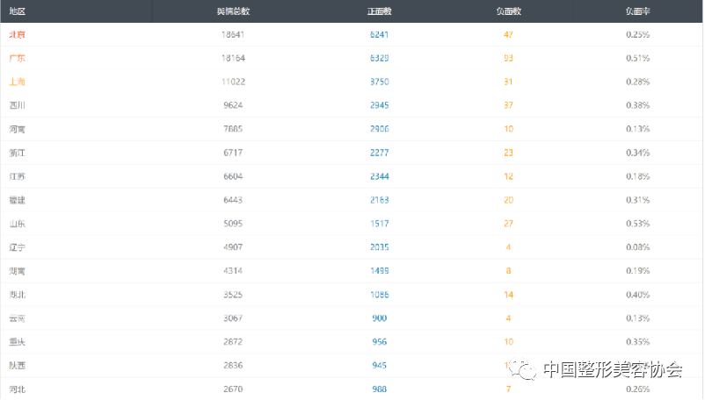Select the 四川 region row name

[17, 105]
